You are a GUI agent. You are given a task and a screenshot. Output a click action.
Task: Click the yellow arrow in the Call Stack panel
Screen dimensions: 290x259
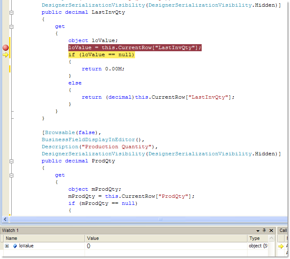coord(281,246)
